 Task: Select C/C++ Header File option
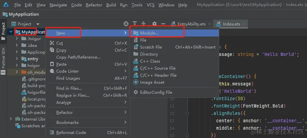[x=174, y=75]
